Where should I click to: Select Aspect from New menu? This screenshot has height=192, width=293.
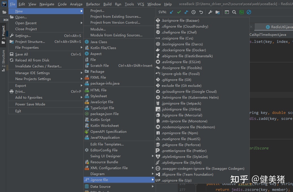[119, 54]
